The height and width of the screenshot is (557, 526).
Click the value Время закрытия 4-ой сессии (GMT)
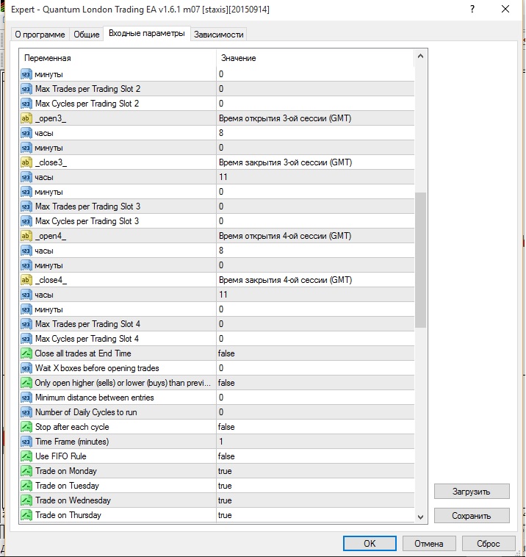coord(285,280)
